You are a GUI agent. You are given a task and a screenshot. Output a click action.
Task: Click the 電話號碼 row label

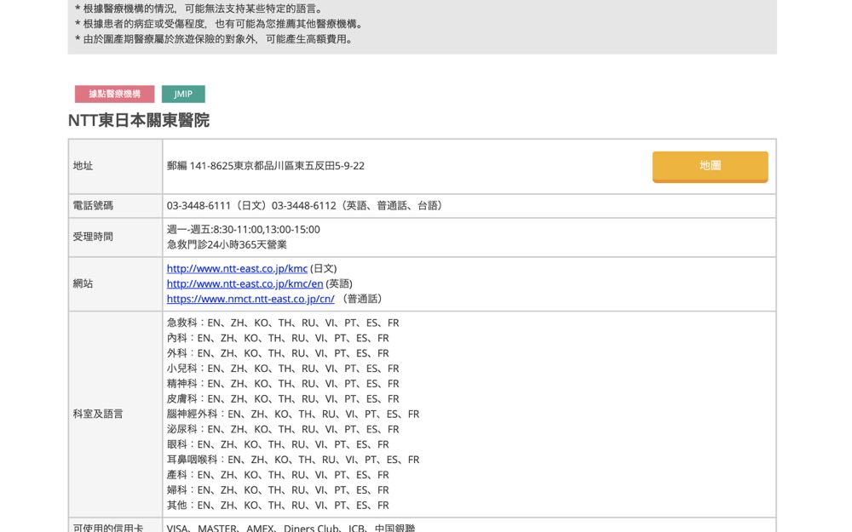[93, 206]
